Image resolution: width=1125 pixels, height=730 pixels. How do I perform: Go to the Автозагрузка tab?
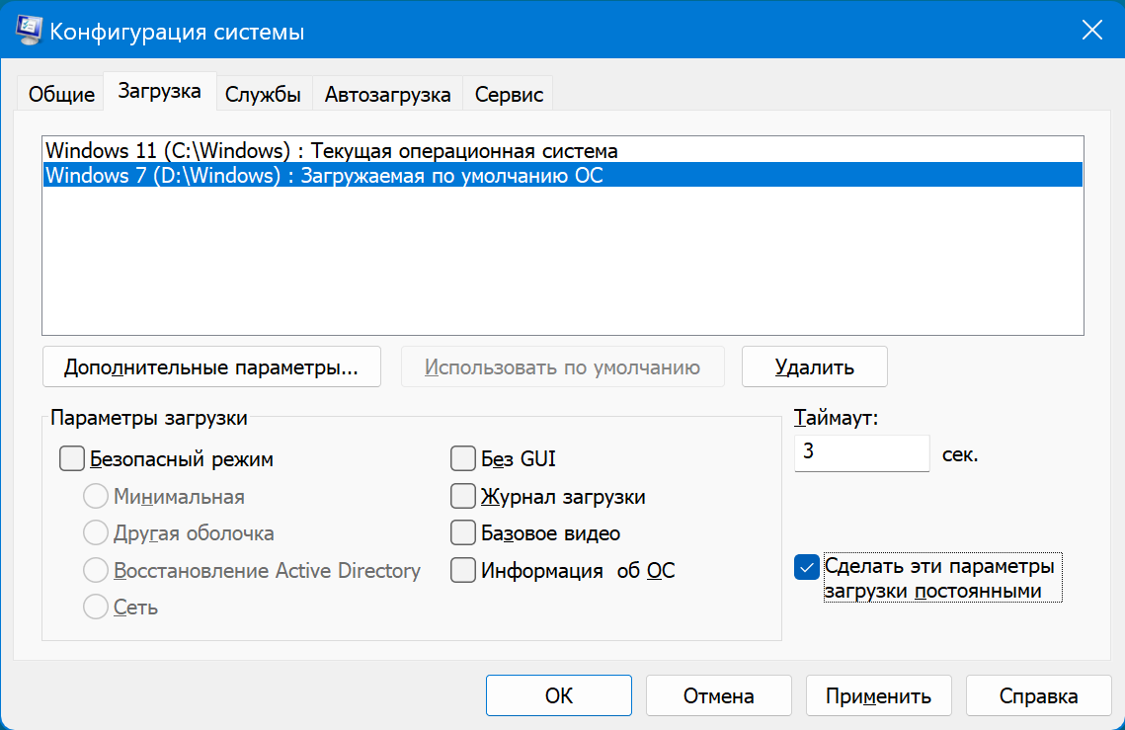(x=387, y=94)
